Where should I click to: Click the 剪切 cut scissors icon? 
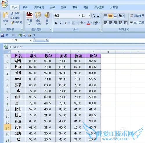click(12, 13)
